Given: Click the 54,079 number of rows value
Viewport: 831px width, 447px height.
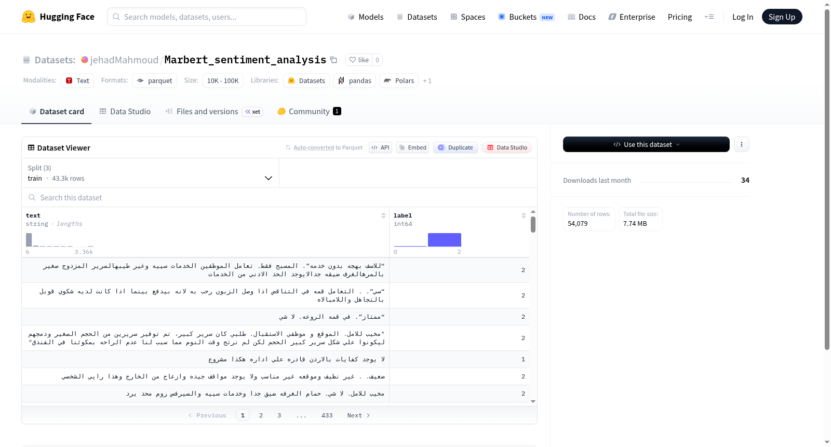Looking at the screenshot, I should (x=578, y=224).
